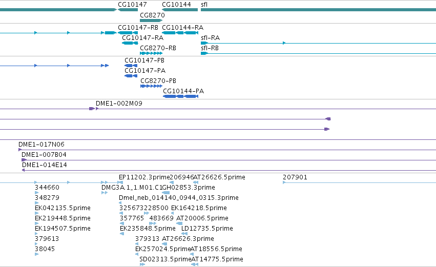436x267 pixels.
Task: Select the DME1-002M09 clone label
Action: tap(119, 103)
